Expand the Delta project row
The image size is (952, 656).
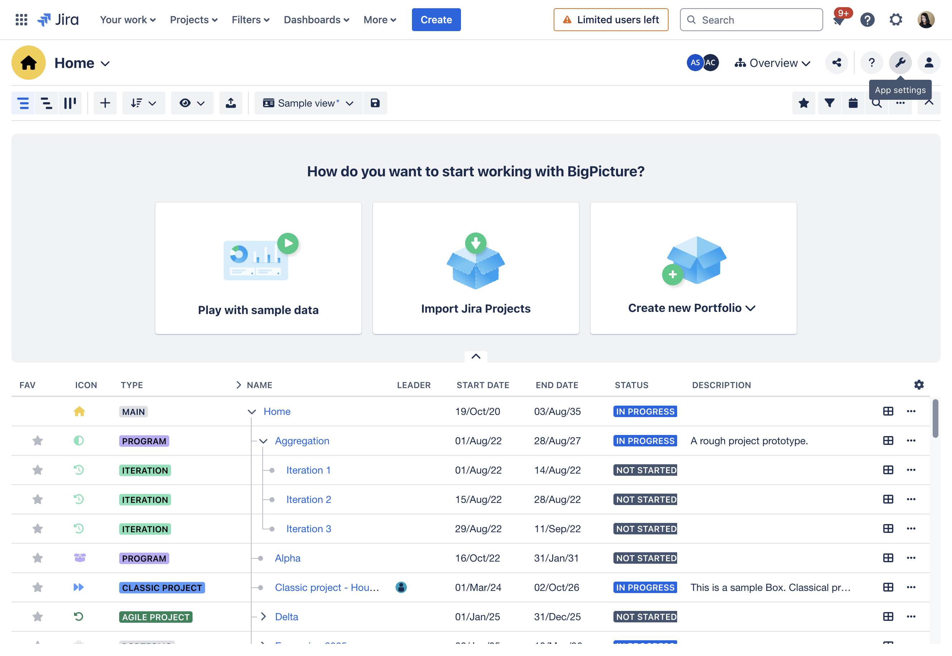[x=263, y=617]
